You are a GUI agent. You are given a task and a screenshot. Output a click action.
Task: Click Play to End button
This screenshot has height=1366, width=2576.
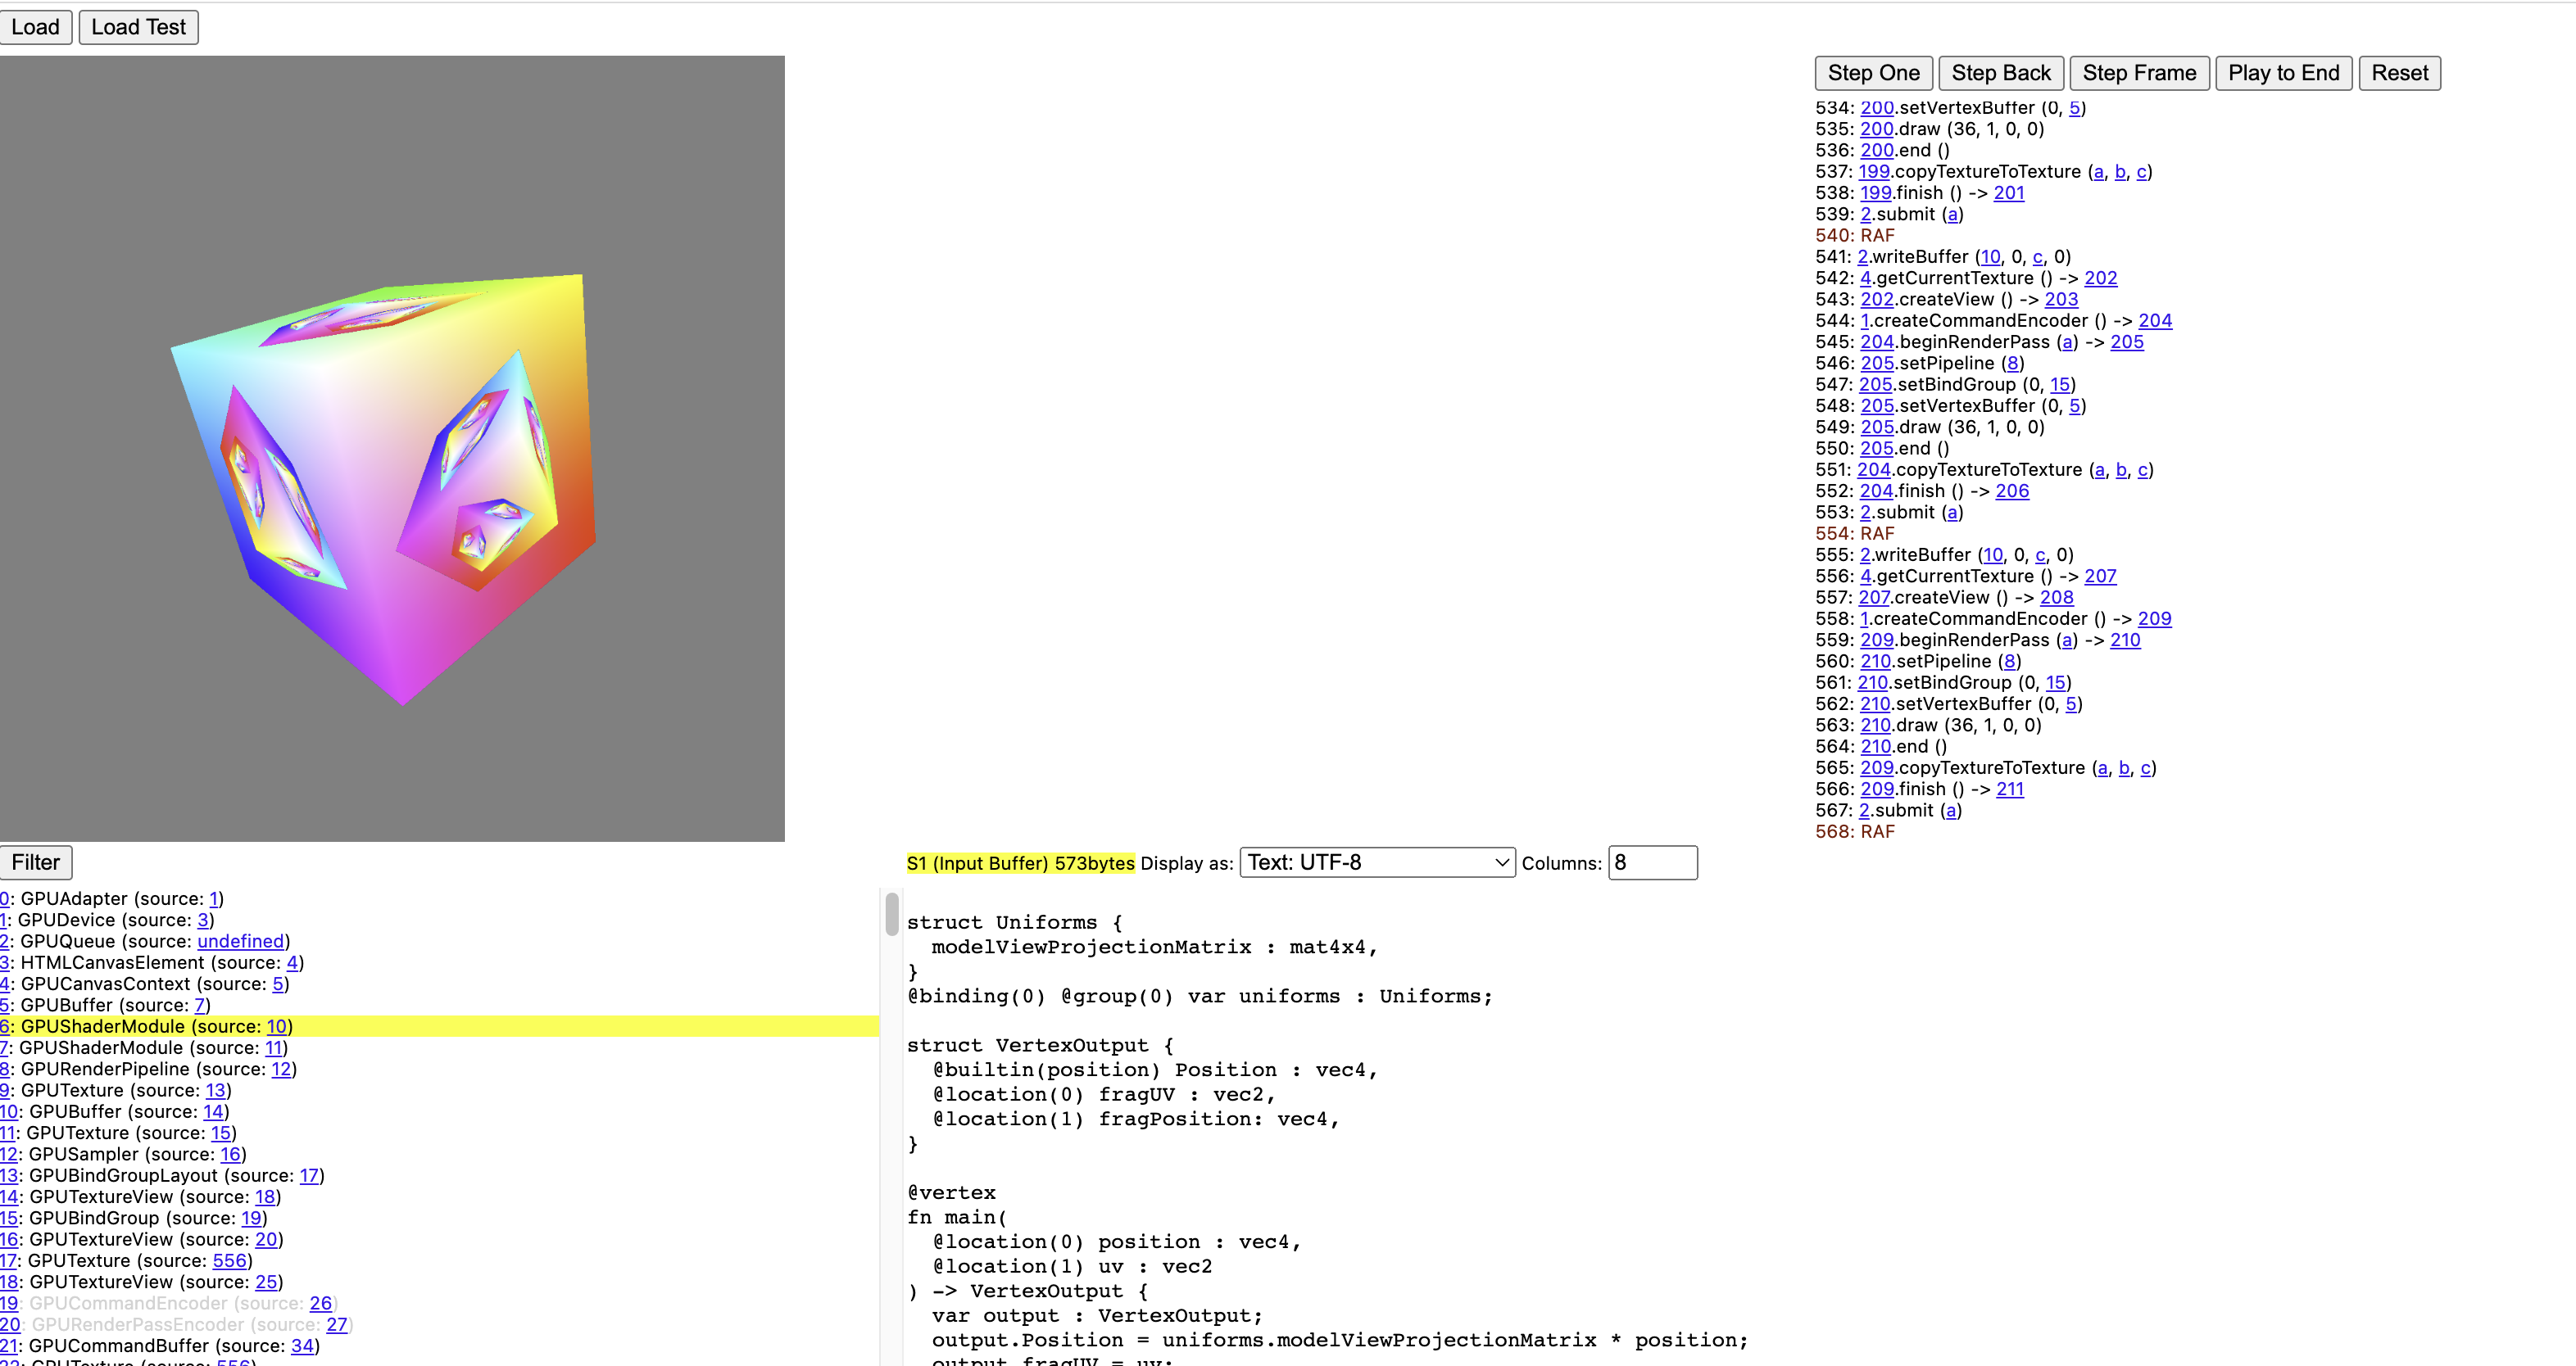(x=2283, y=73)
